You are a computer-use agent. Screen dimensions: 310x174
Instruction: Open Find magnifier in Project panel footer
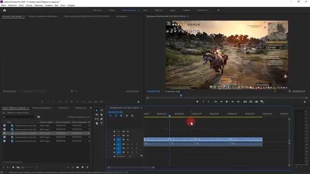(73, 167)
